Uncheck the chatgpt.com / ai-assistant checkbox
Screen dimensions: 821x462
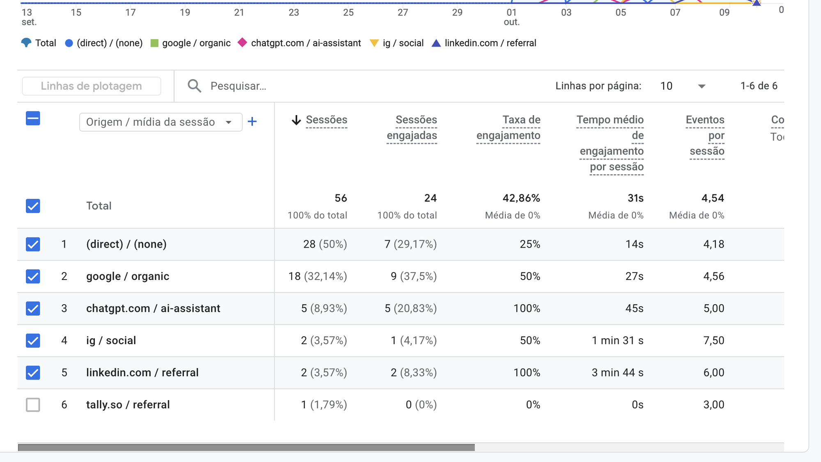(x=33, y=308)
